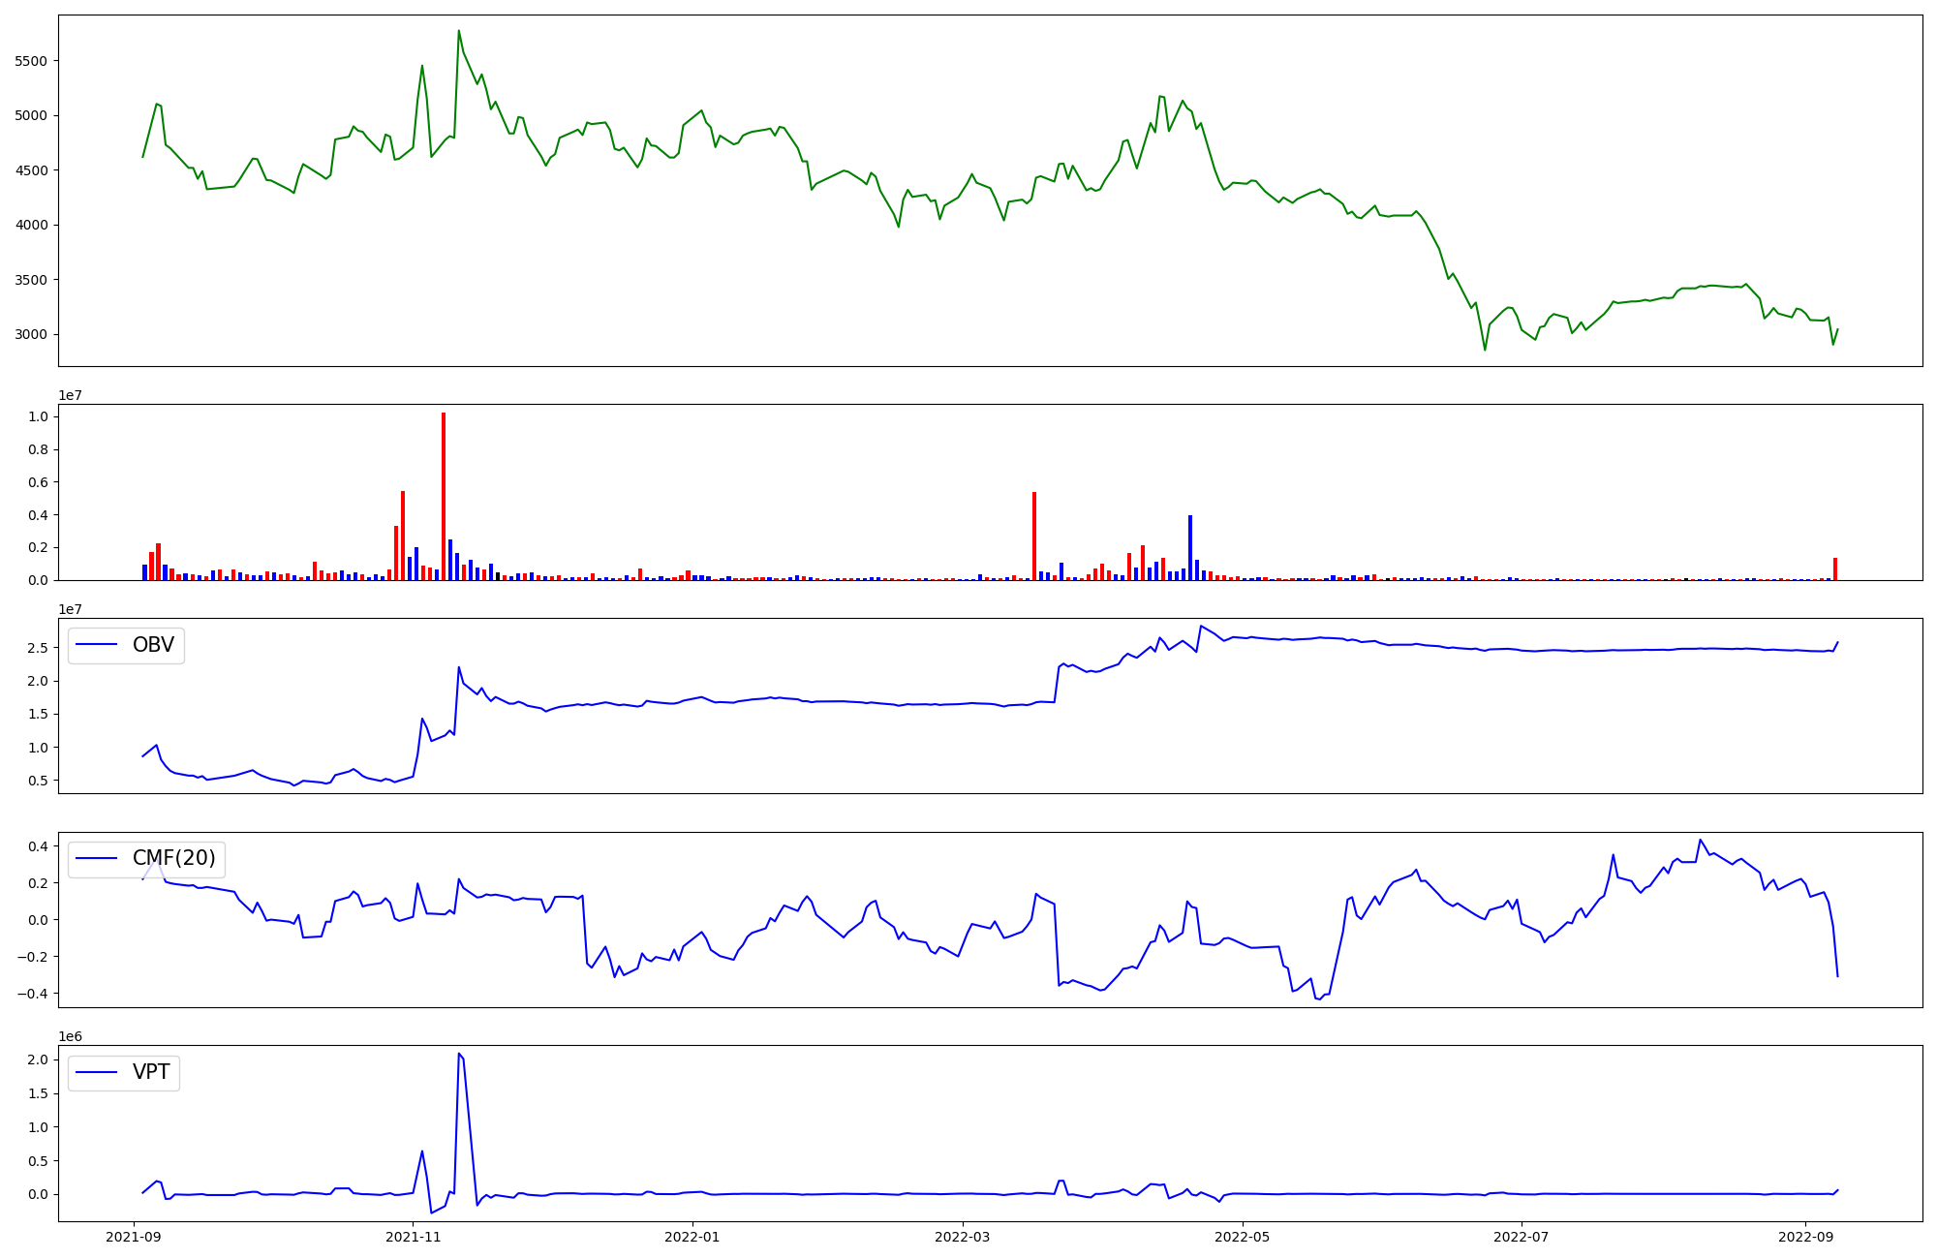
Task: Click the 1e7 exponent label above volume chart
Action: click(x=70, y=396)
